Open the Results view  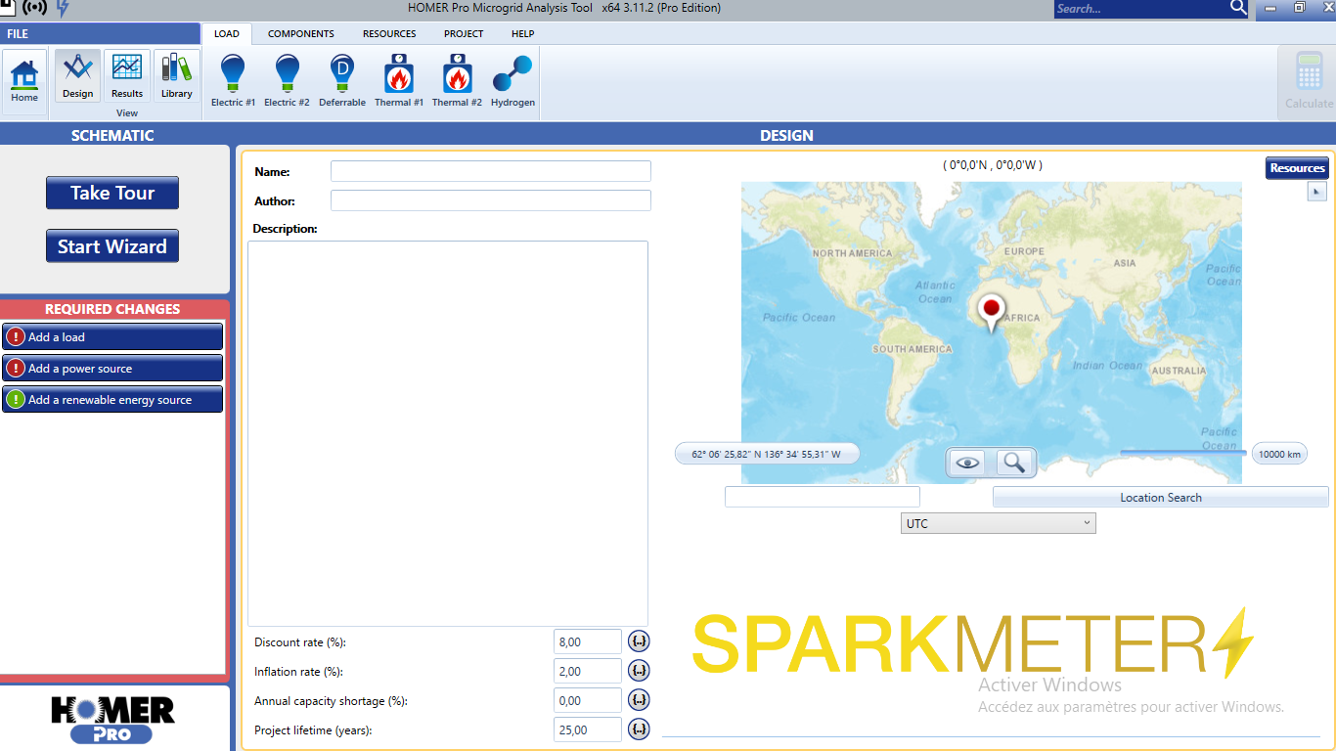[127, 76]
